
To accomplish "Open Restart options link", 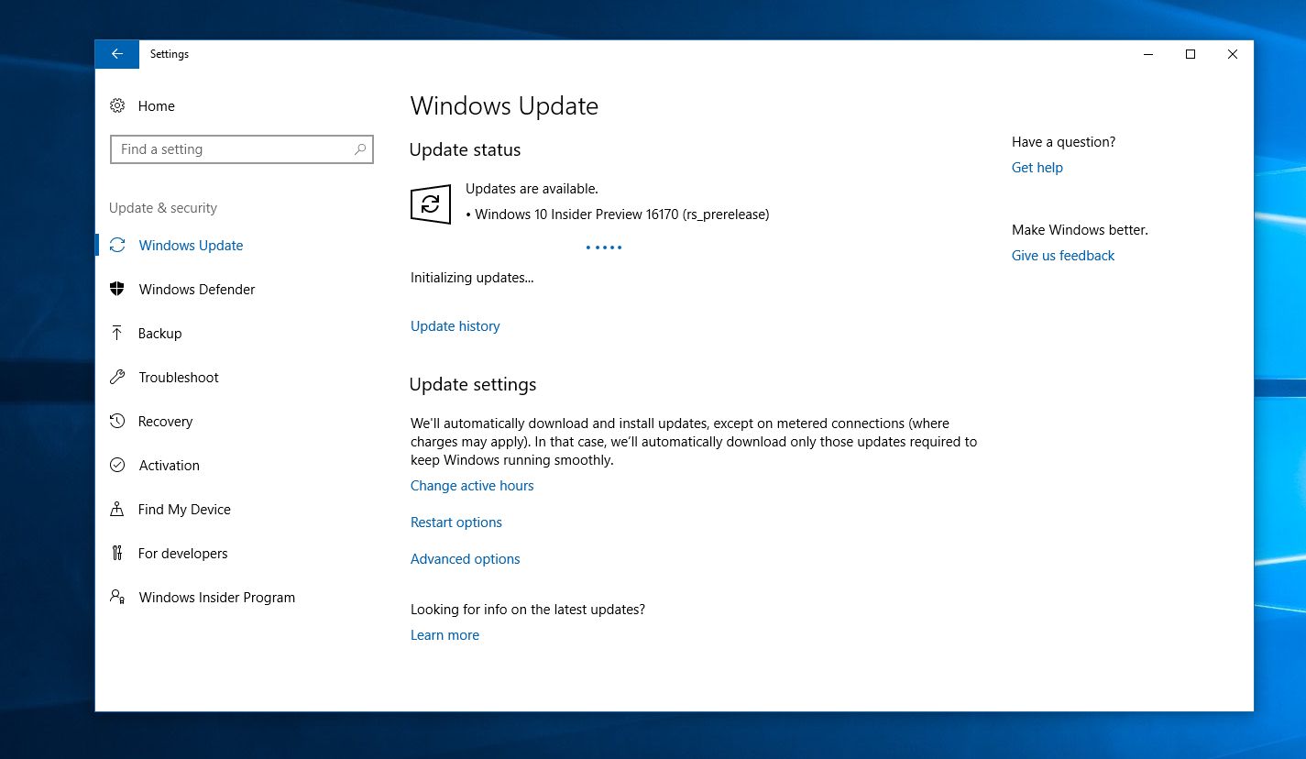I will pos(456,522).
